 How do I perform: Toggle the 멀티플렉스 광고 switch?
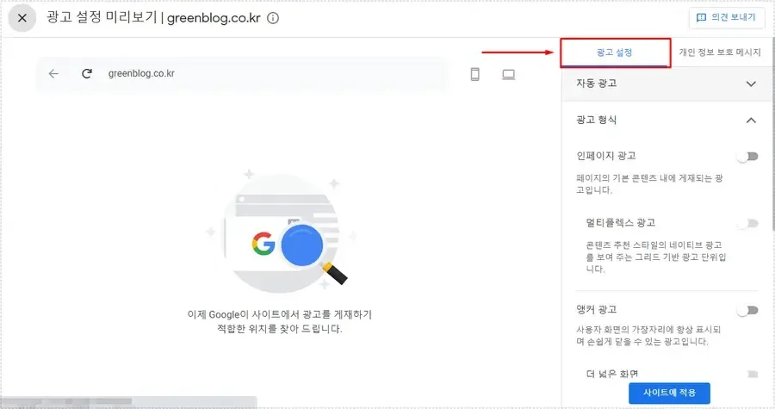tap(747, 224)
